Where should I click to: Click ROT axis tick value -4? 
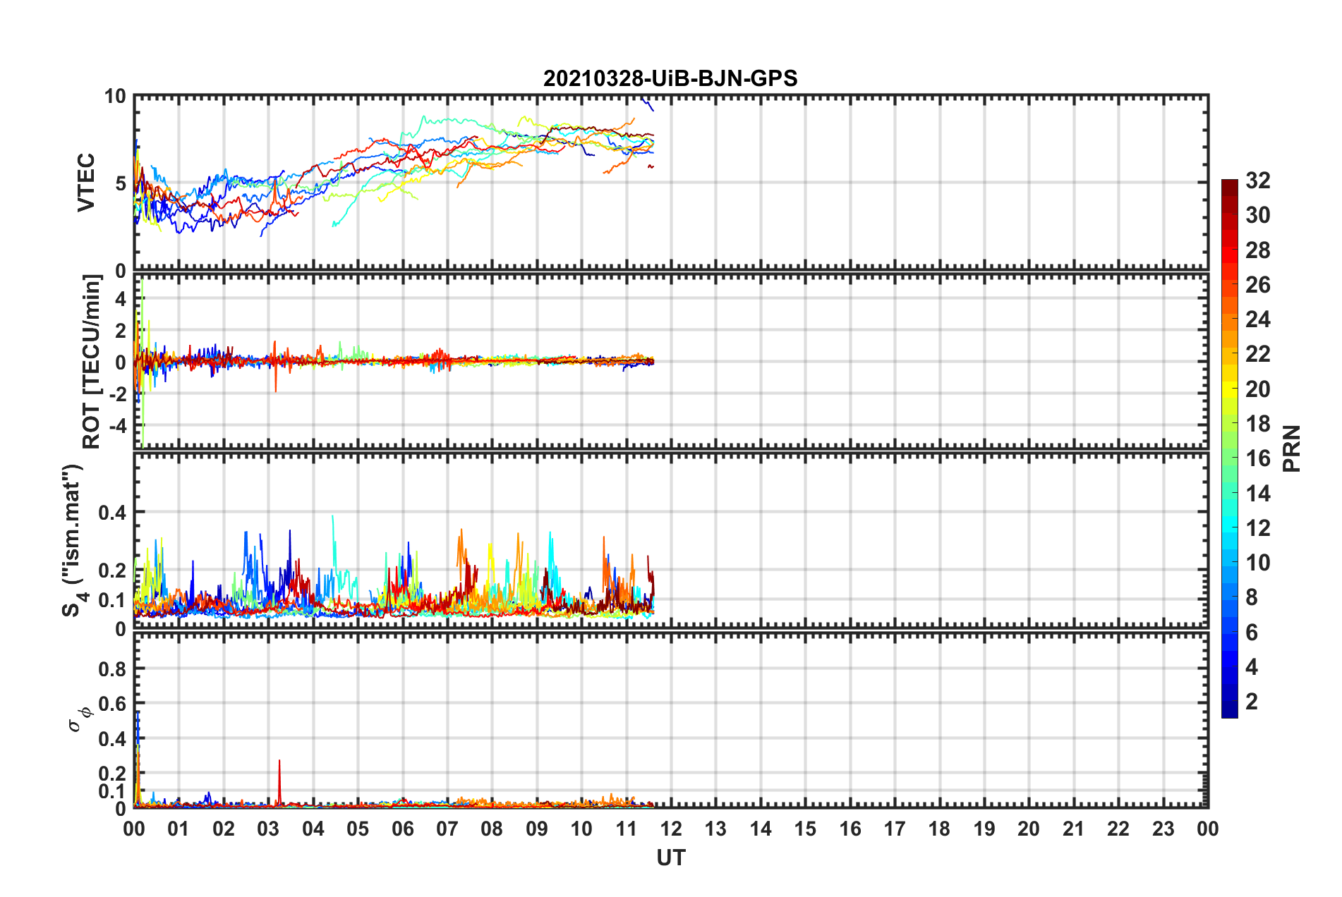click(x=117, y=426)
